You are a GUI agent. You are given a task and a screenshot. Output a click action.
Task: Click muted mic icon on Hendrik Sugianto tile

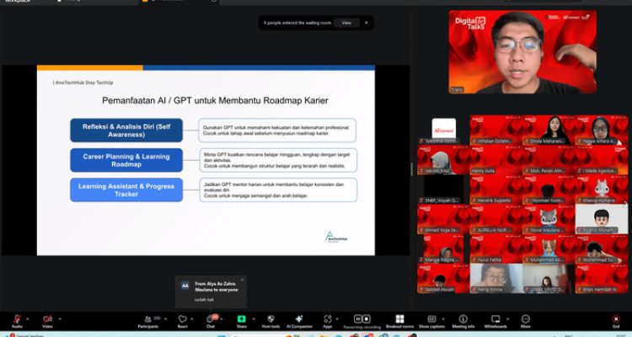coord(474,201)
